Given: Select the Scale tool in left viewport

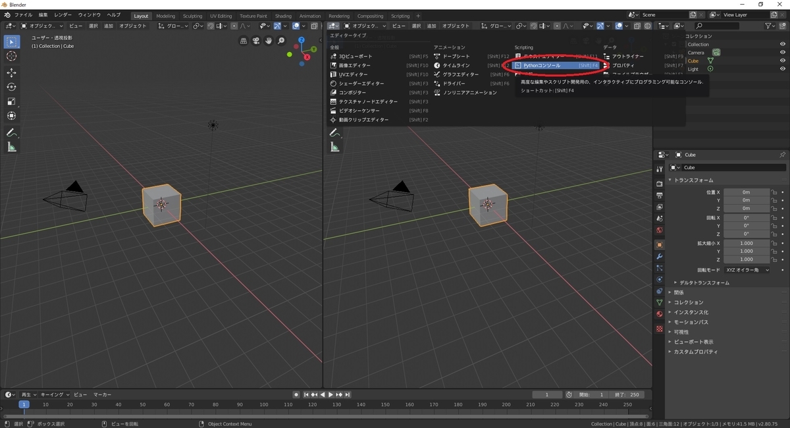Looking at the screenshot, I should point(11,101).
